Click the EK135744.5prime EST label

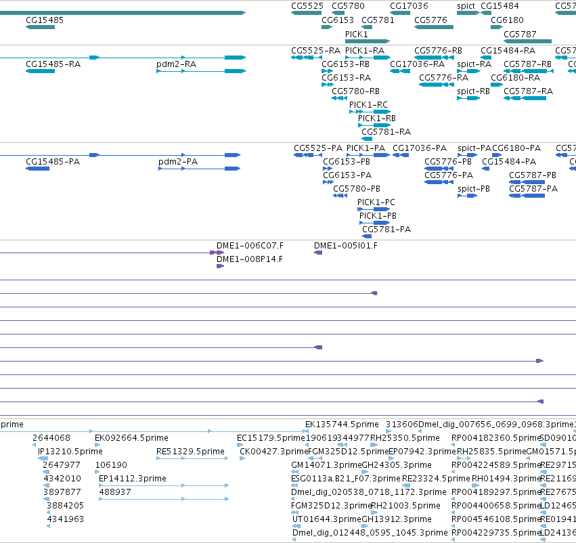(x=342, y=425)
